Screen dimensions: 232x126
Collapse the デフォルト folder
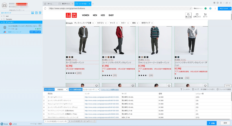[x=1, y=22]
